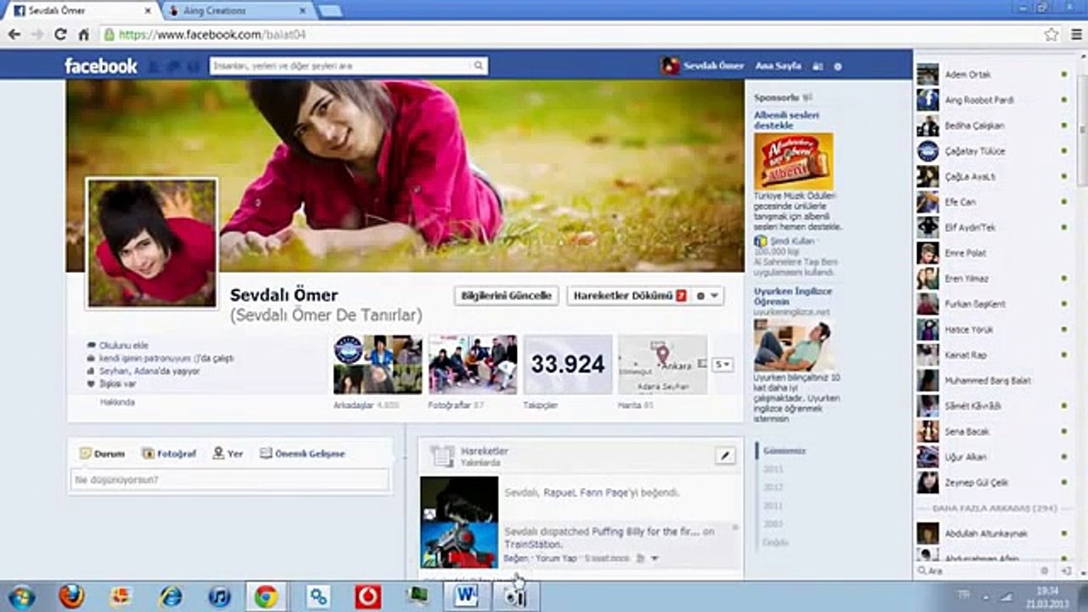Select the Durum composer tab
This screenshot has width=1088, height=612.
click(102, 454)
